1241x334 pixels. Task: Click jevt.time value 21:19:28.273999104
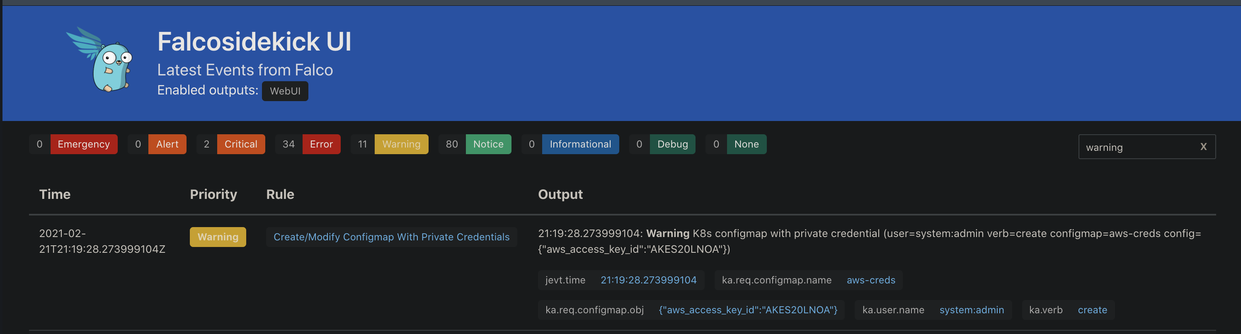(648, 280)
